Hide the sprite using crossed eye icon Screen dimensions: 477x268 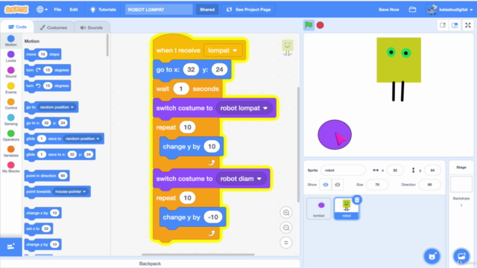(338, 185)
